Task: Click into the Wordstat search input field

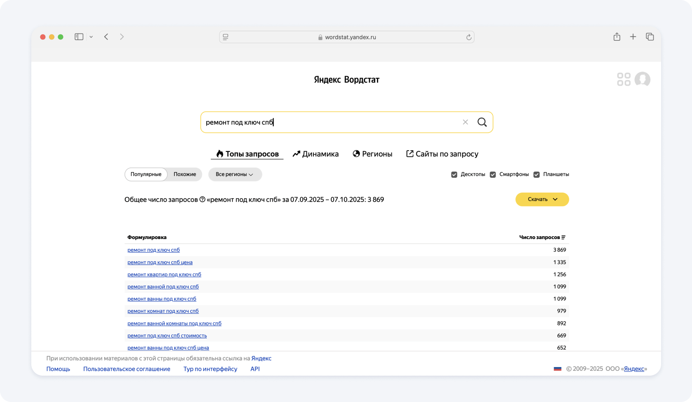Action: pos(330,122)
